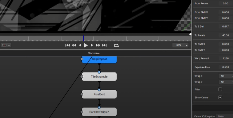Click the white end marker on timeline
Screen dimensions: 233x118
click(190, 34)
